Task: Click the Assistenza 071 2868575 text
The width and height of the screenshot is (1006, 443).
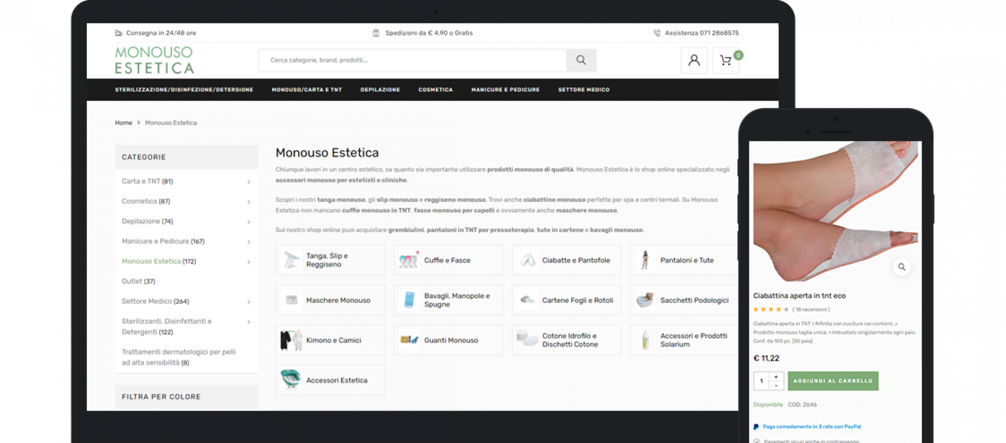Action: [702, 33]
